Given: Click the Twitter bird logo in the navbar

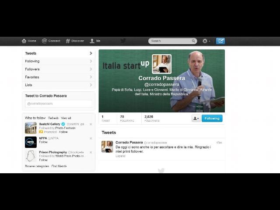Looking at the screenshot, I should [x=123, y=41].
